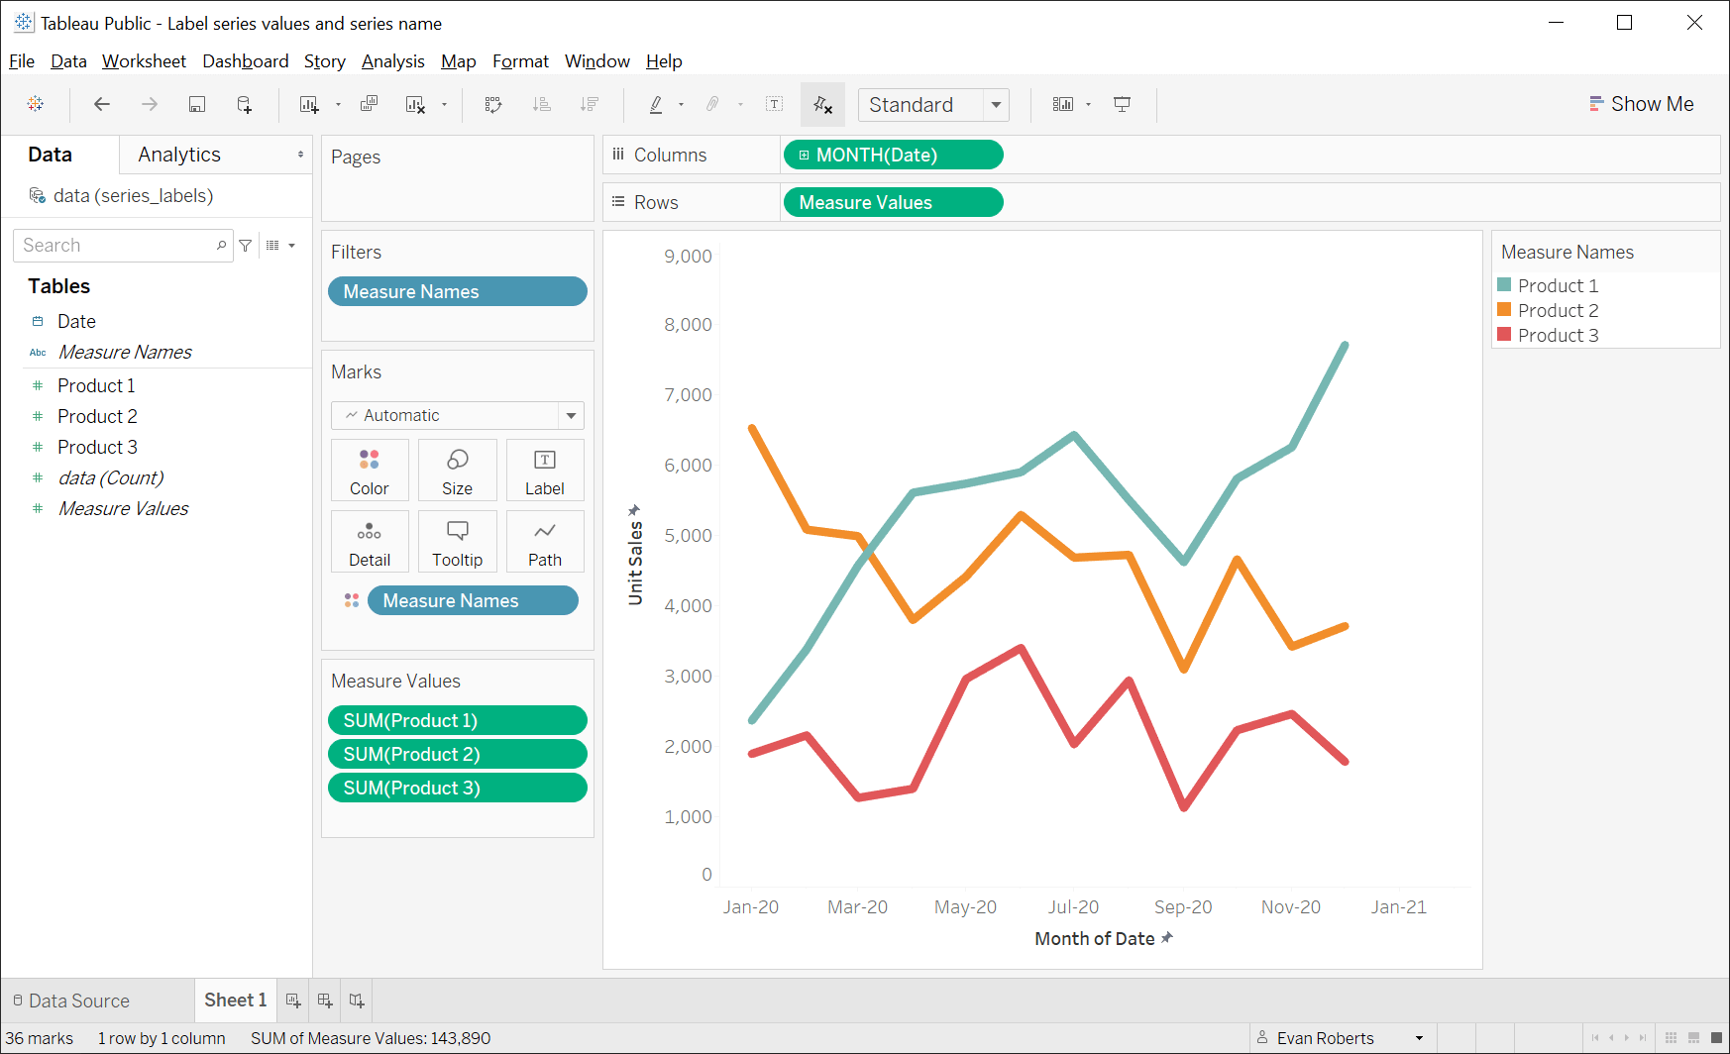Open the mark type dropdown showing Automatic
Screen dimensions: 1730x1054
(x=572, y=415)
